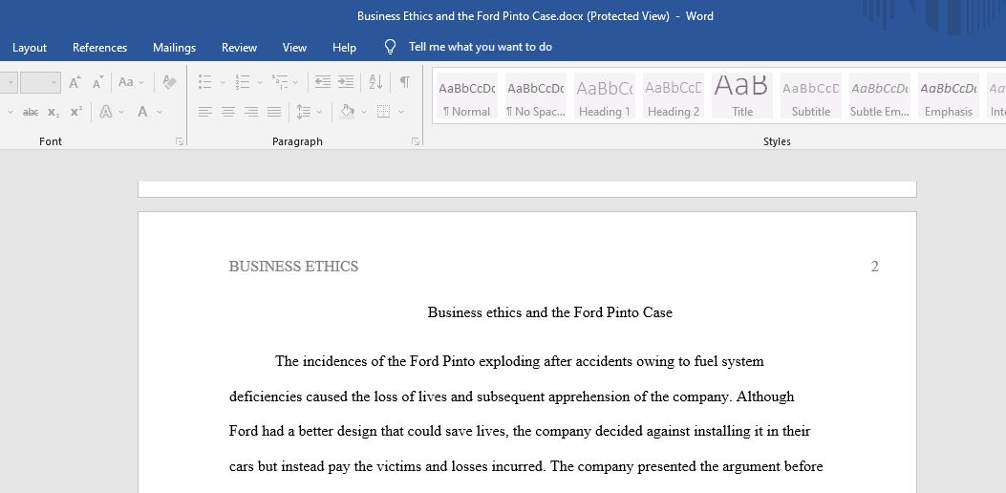Open the font size combo box
The width and height of the screenshot is (1006, 493).
pos(40,82)
